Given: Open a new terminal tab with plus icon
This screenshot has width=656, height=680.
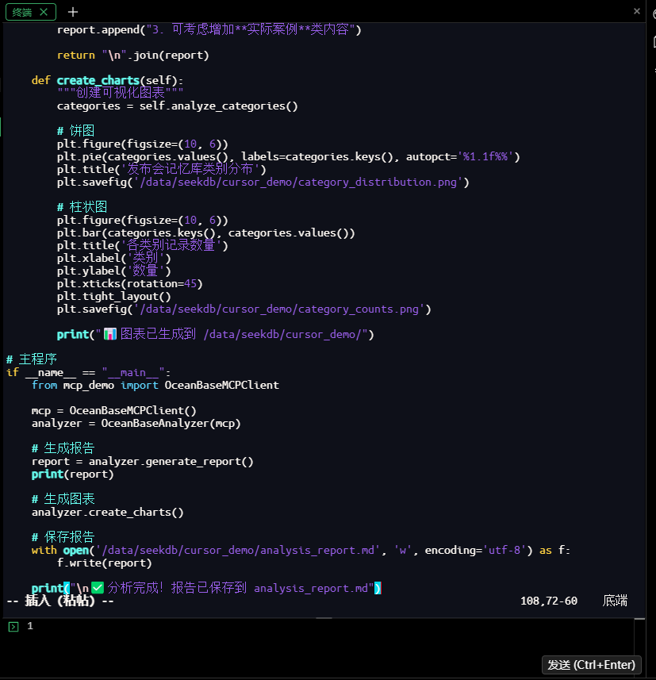Looking at the screenshot, I should point(73,12).
